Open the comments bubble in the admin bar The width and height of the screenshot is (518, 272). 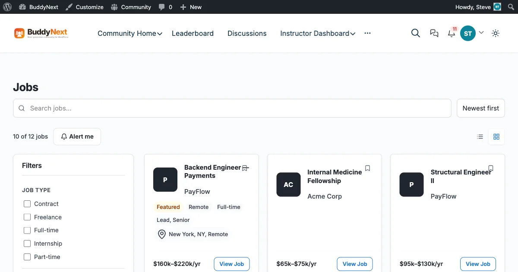tap(165, 7)
